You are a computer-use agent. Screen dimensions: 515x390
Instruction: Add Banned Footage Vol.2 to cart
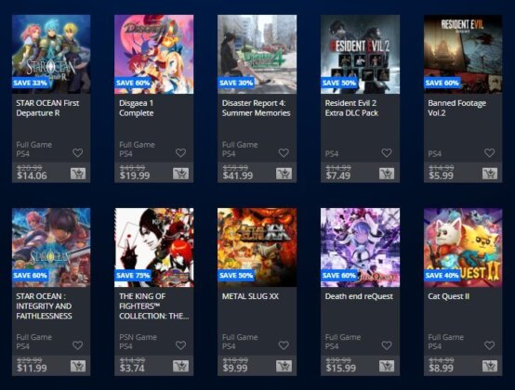(x=490, y=174)
